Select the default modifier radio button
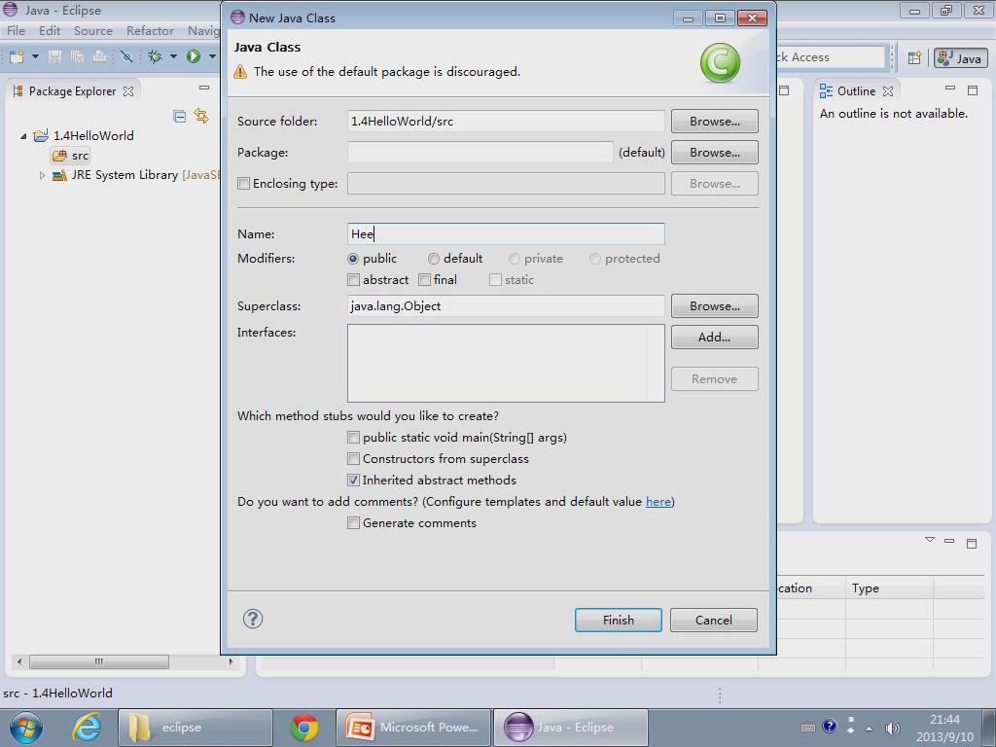The image size is (996, 747). 433,259
